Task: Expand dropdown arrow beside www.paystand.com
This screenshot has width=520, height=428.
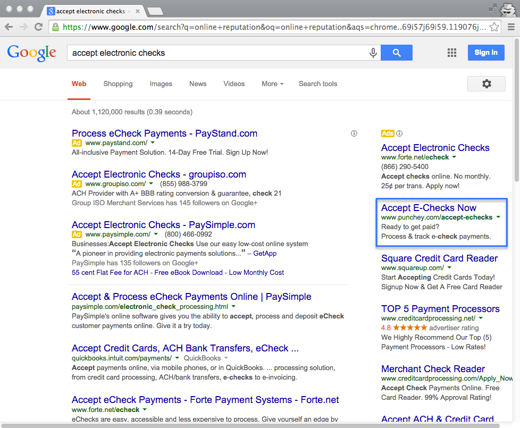Action: 153,143
